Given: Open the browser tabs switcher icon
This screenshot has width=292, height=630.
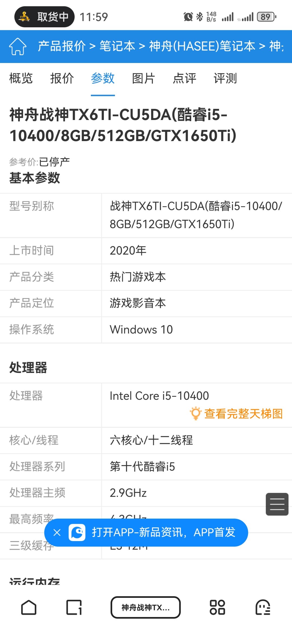Looking at the screenshot, I should [74, 608].
